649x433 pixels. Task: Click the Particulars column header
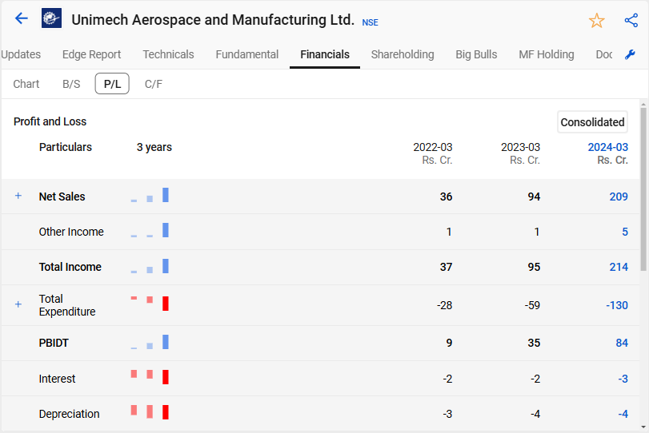pyautogui.click(x=66, y=147)
